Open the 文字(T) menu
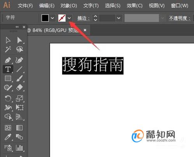Screen dimensions: 194x157 coord(91,6)
